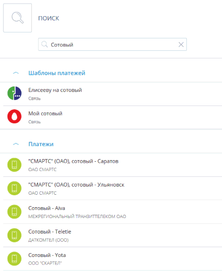
Task: Click phone icon for СМАРТС Саратов
Action: click(15, 165)
